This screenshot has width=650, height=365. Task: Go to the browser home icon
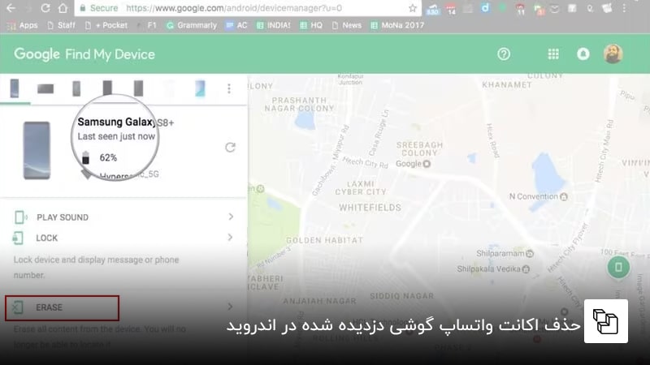tap(63, 8)
